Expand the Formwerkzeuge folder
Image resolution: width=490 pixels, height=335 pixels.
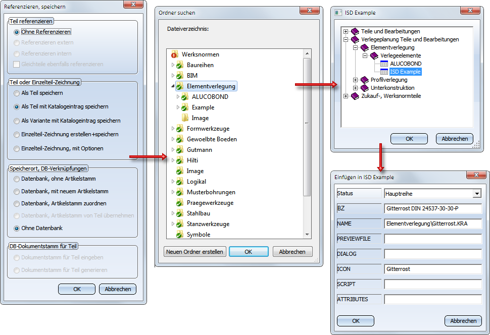click(173, 129)
